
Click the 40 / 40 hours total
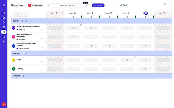[123, 5]
